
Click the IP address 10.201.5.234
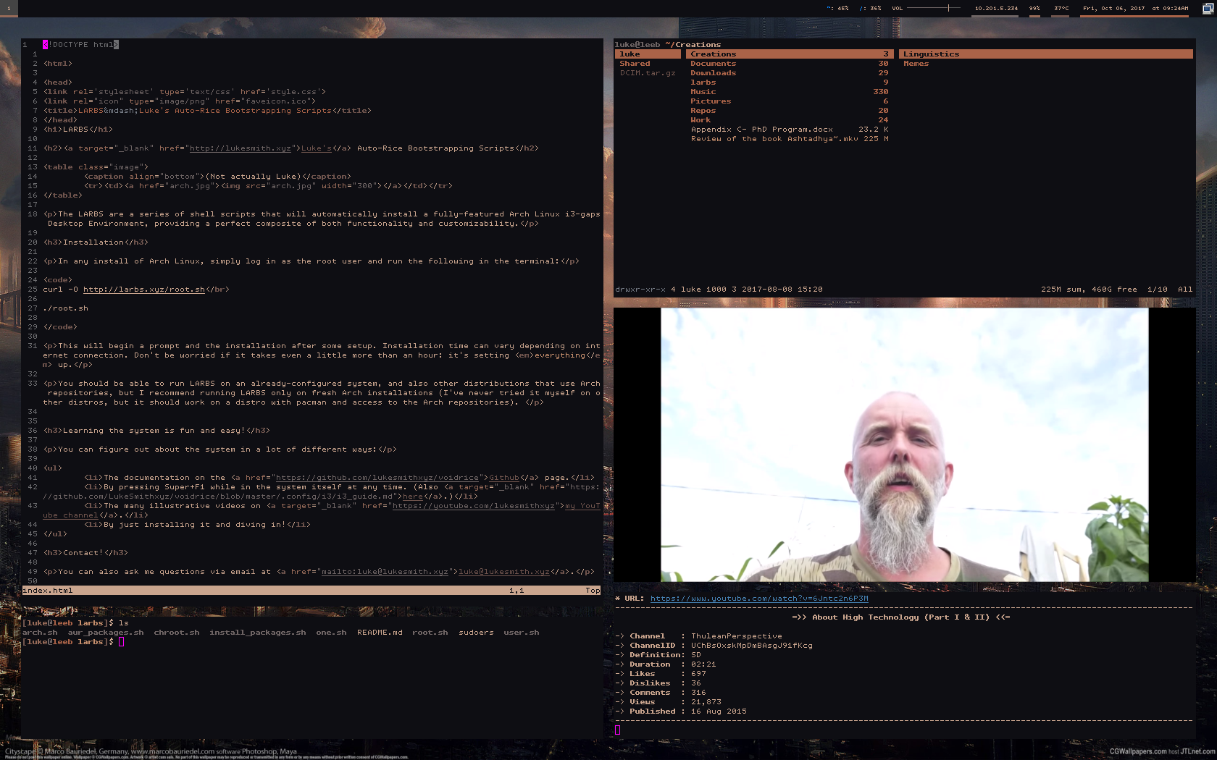[x=996, y=9]
